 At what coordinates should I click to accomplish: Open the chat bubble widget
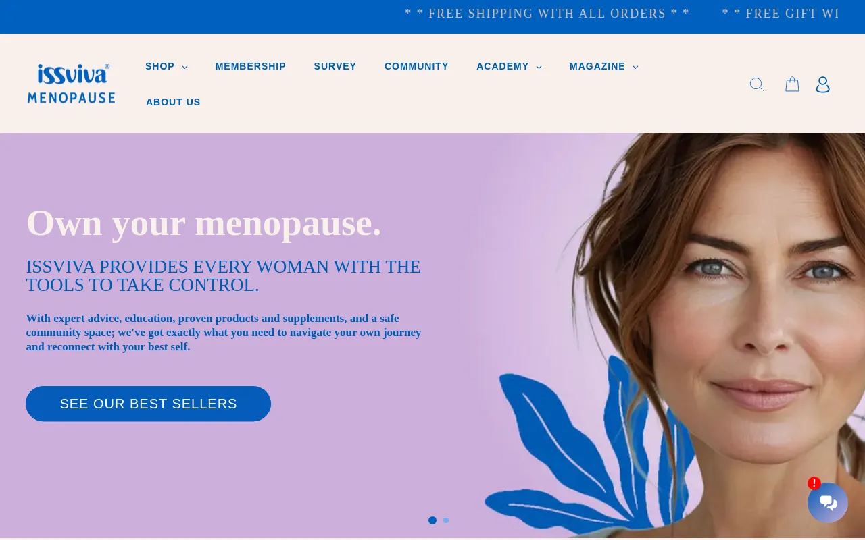[x=828, y=503]
